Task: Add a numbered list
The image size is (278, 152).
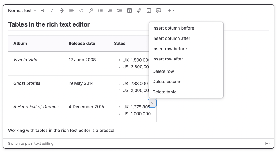Action: click(110, 11)
